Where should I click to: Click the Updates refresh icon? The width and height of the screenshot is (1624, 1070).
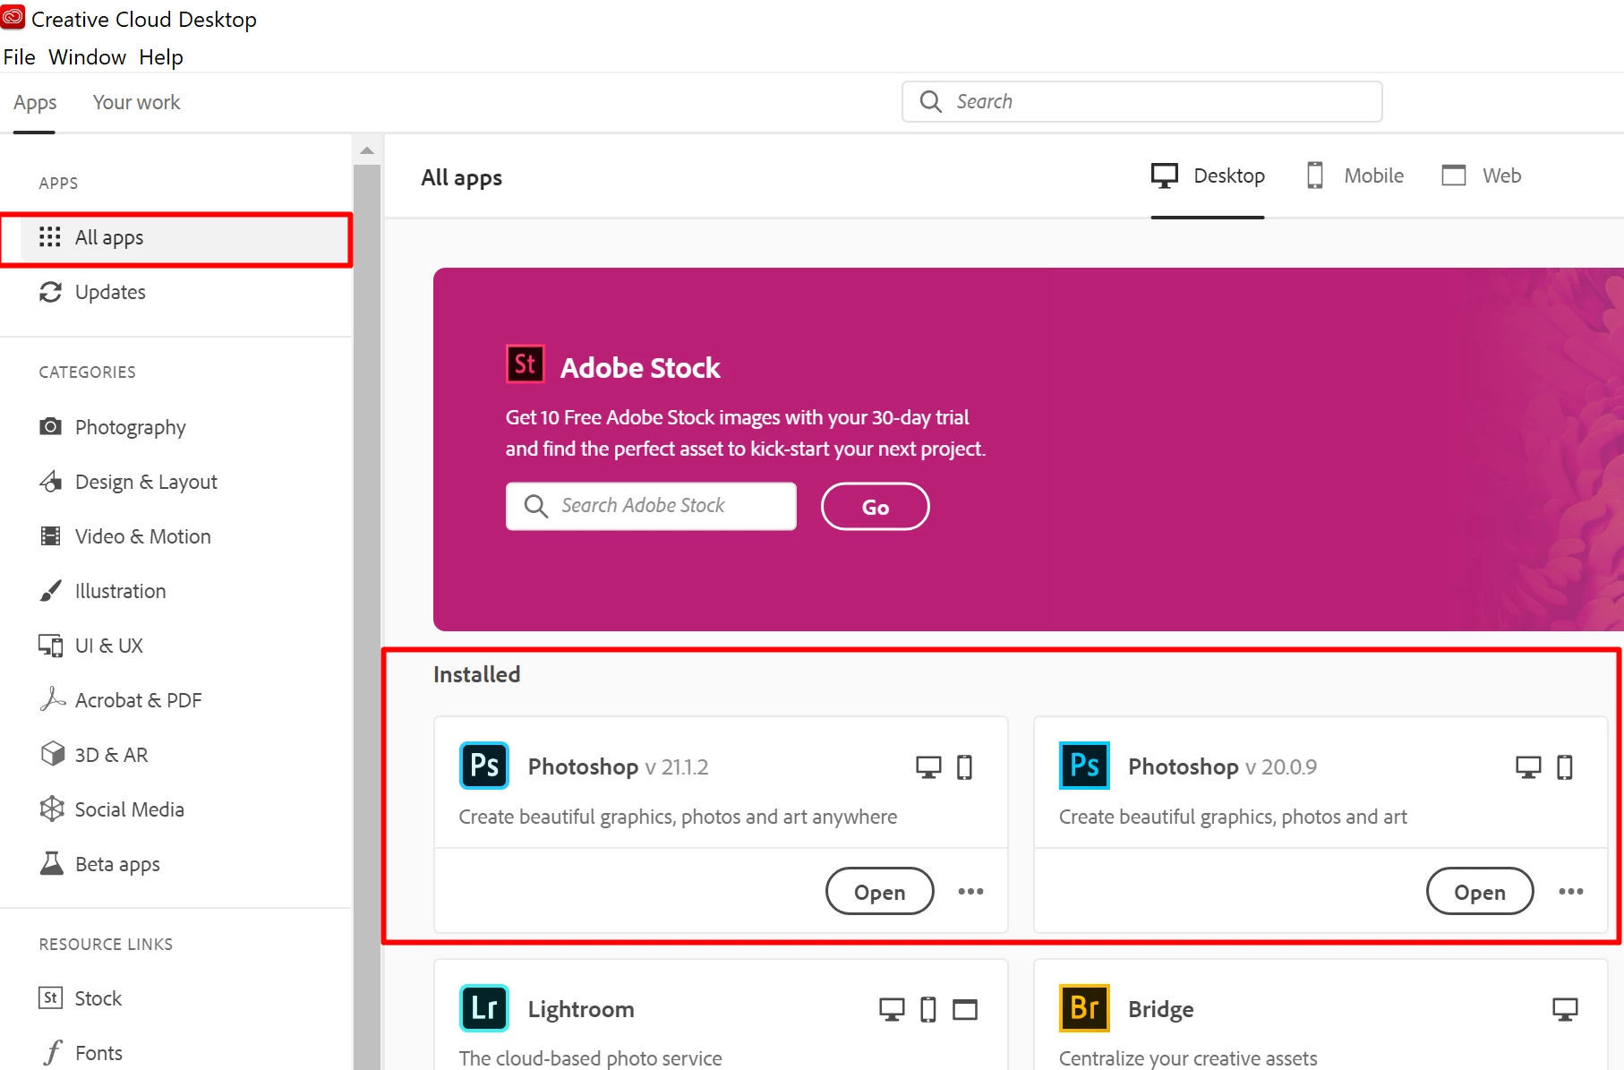tap(50, 292)
